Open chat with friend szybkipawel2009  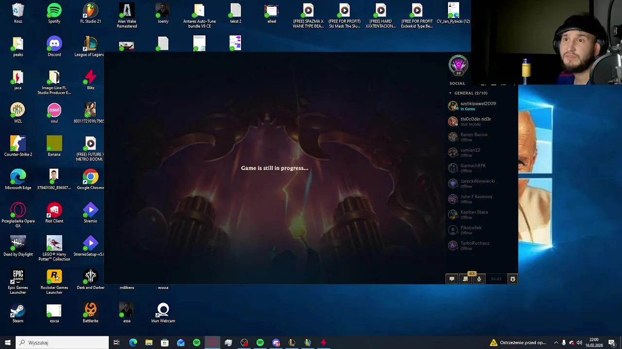tap(482, 106)
